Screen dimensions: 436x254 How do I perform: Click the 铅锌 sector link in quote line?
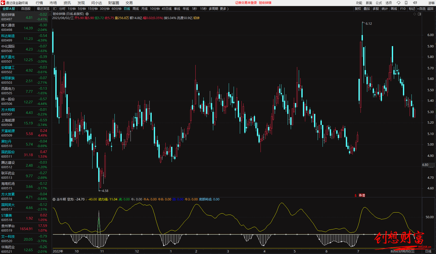pos(196,18)
